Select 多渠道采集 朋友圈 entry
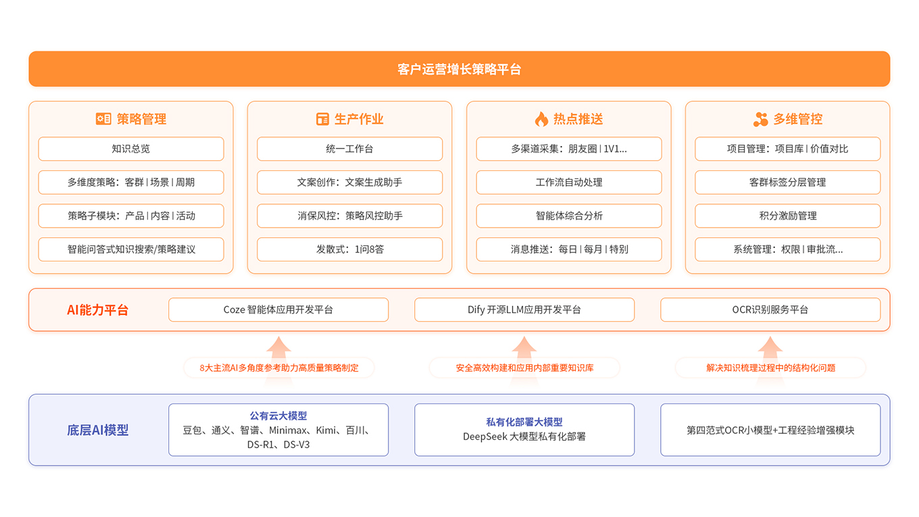The height and width of the screenshot is (517, 919). click(569, 149)
